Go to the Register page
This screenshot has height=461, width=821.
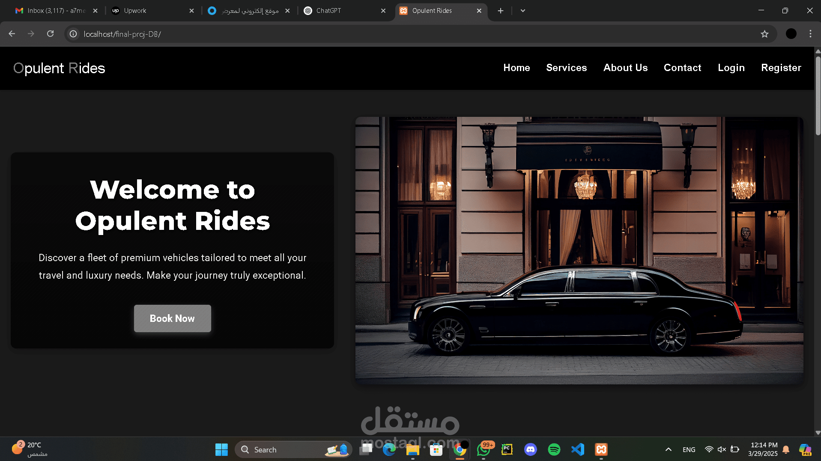tap(781, 68)
